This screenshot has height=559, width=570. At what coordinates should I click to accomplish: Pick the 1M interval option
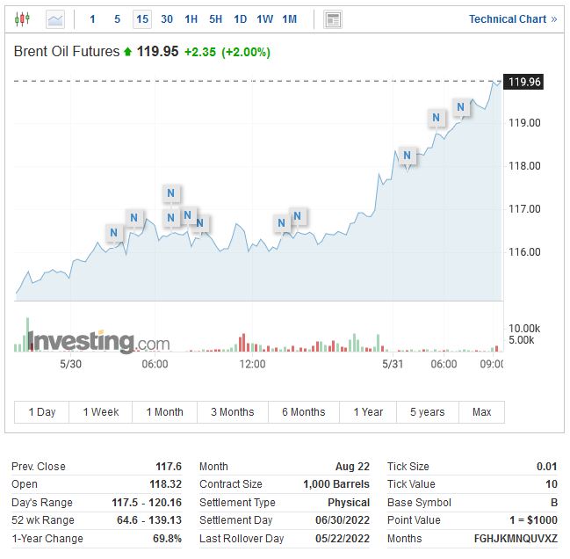click(x=289, y=18)
